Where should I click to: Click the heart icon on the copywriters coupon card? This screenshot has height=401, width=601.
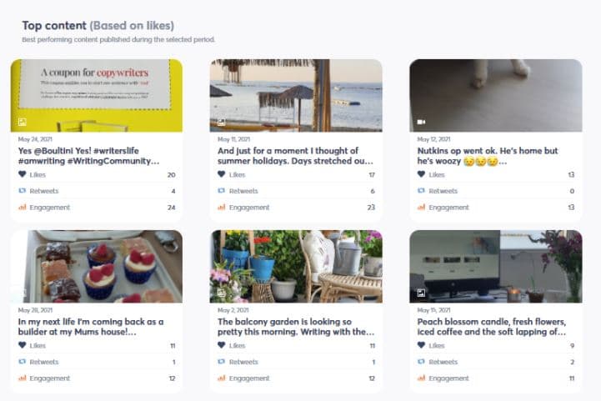(22, 175)
